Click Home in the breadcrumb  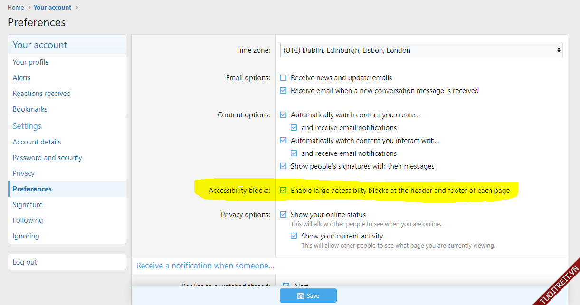pyautogui.click(x=16, y=7)
